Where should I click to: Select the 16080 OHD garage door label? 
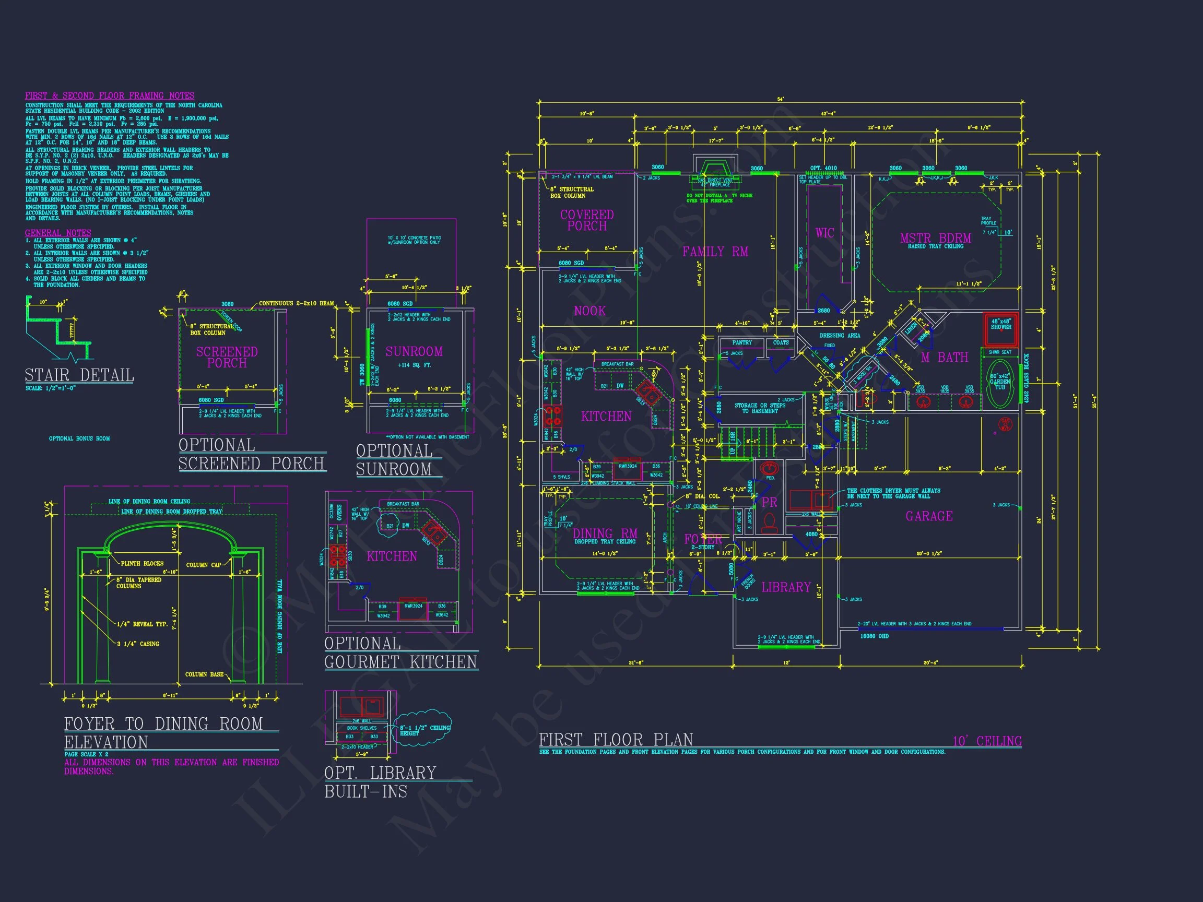pos(874,636)
